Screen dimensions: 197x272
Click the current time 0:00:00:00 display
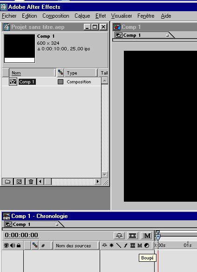(21, 235)
